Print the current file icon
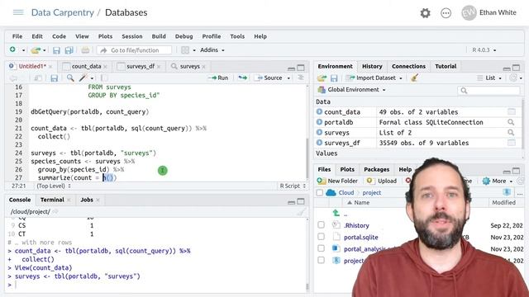Image resolution: width=529 pixels, height=297 pixels. [85, 50]
